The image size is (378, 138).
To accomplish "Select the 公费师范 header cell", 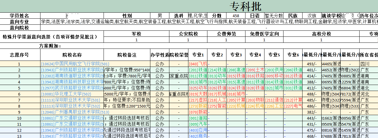I will click(226, 34).
